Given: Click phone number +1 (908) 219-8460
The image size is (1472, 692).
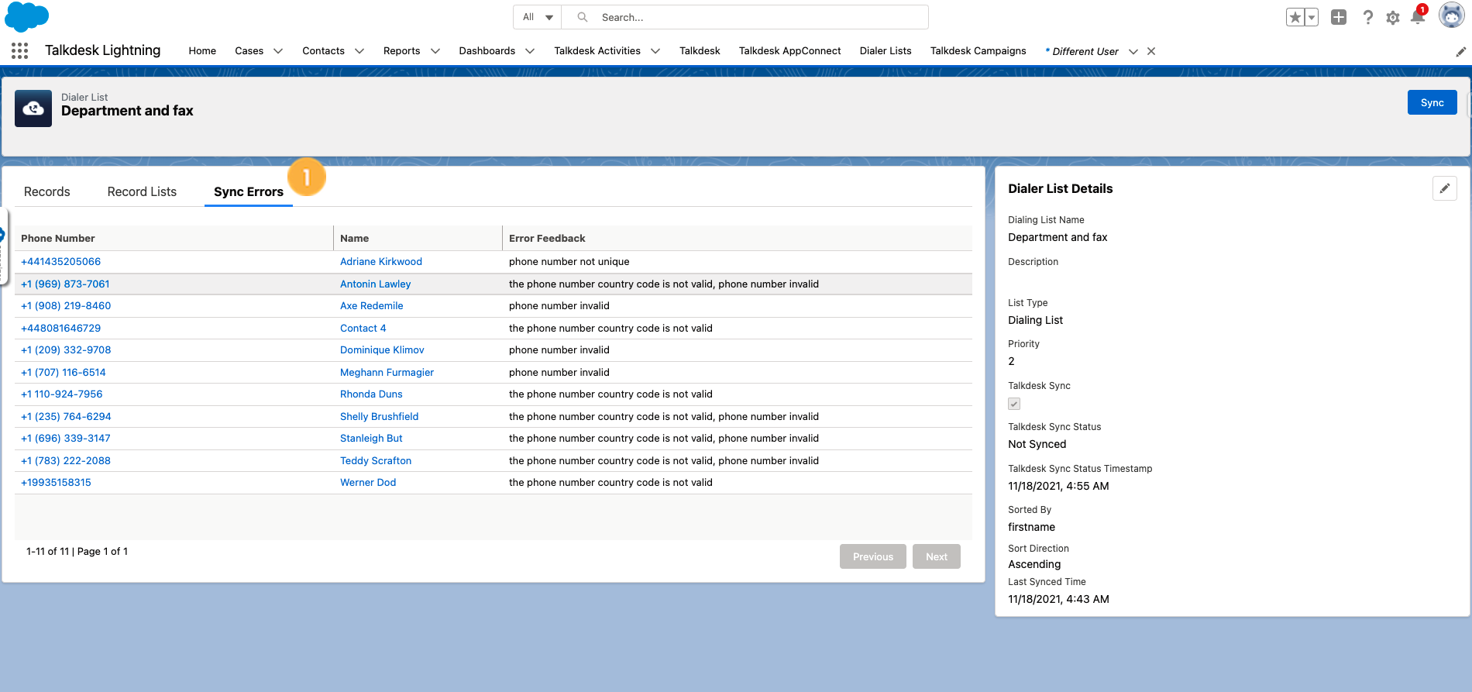Looking at the screenshot, I should coord(66,306).
